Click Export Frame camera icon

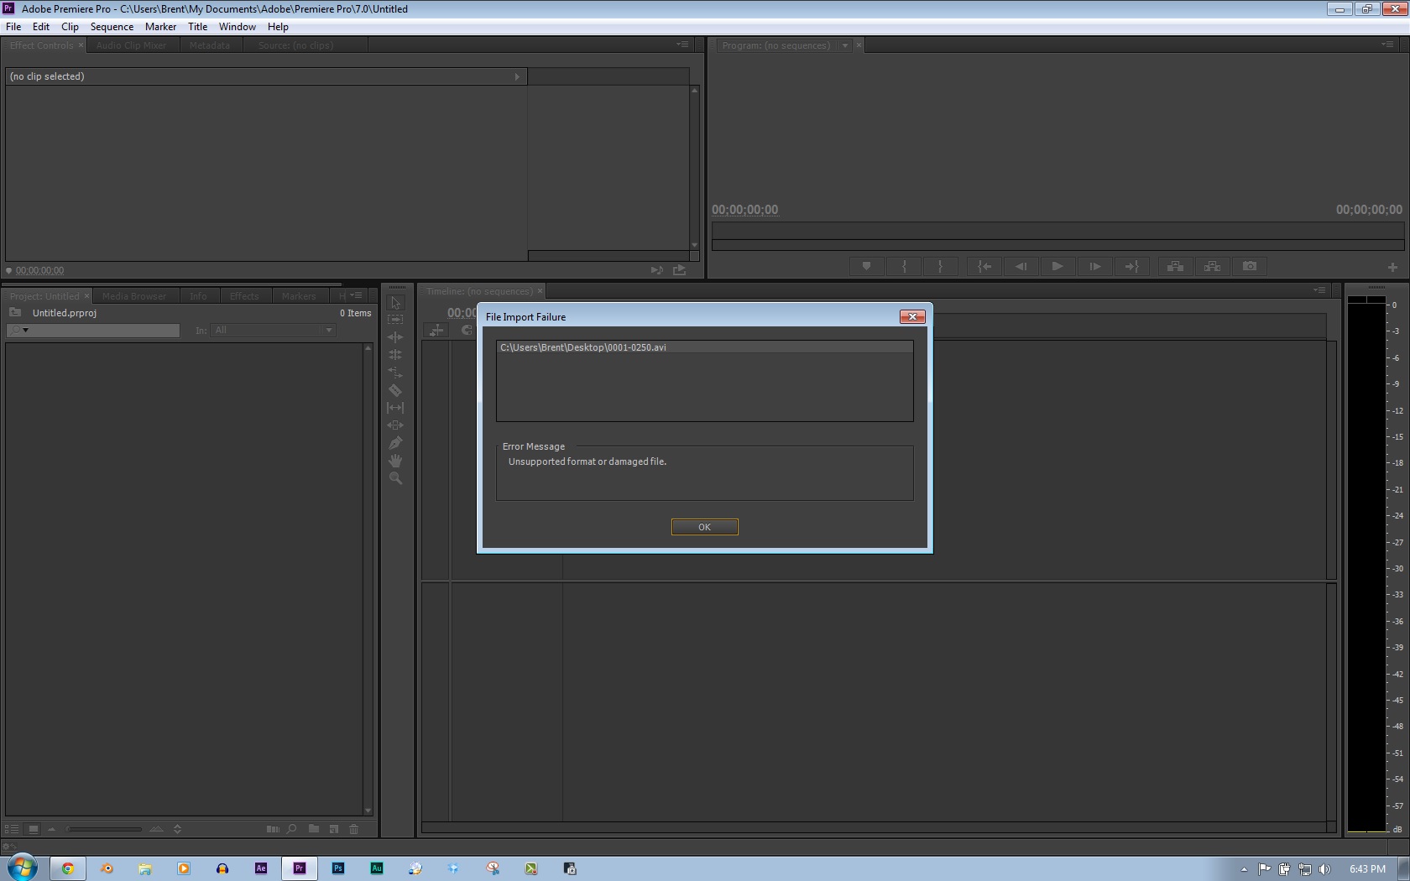(x=1250, y=267)
